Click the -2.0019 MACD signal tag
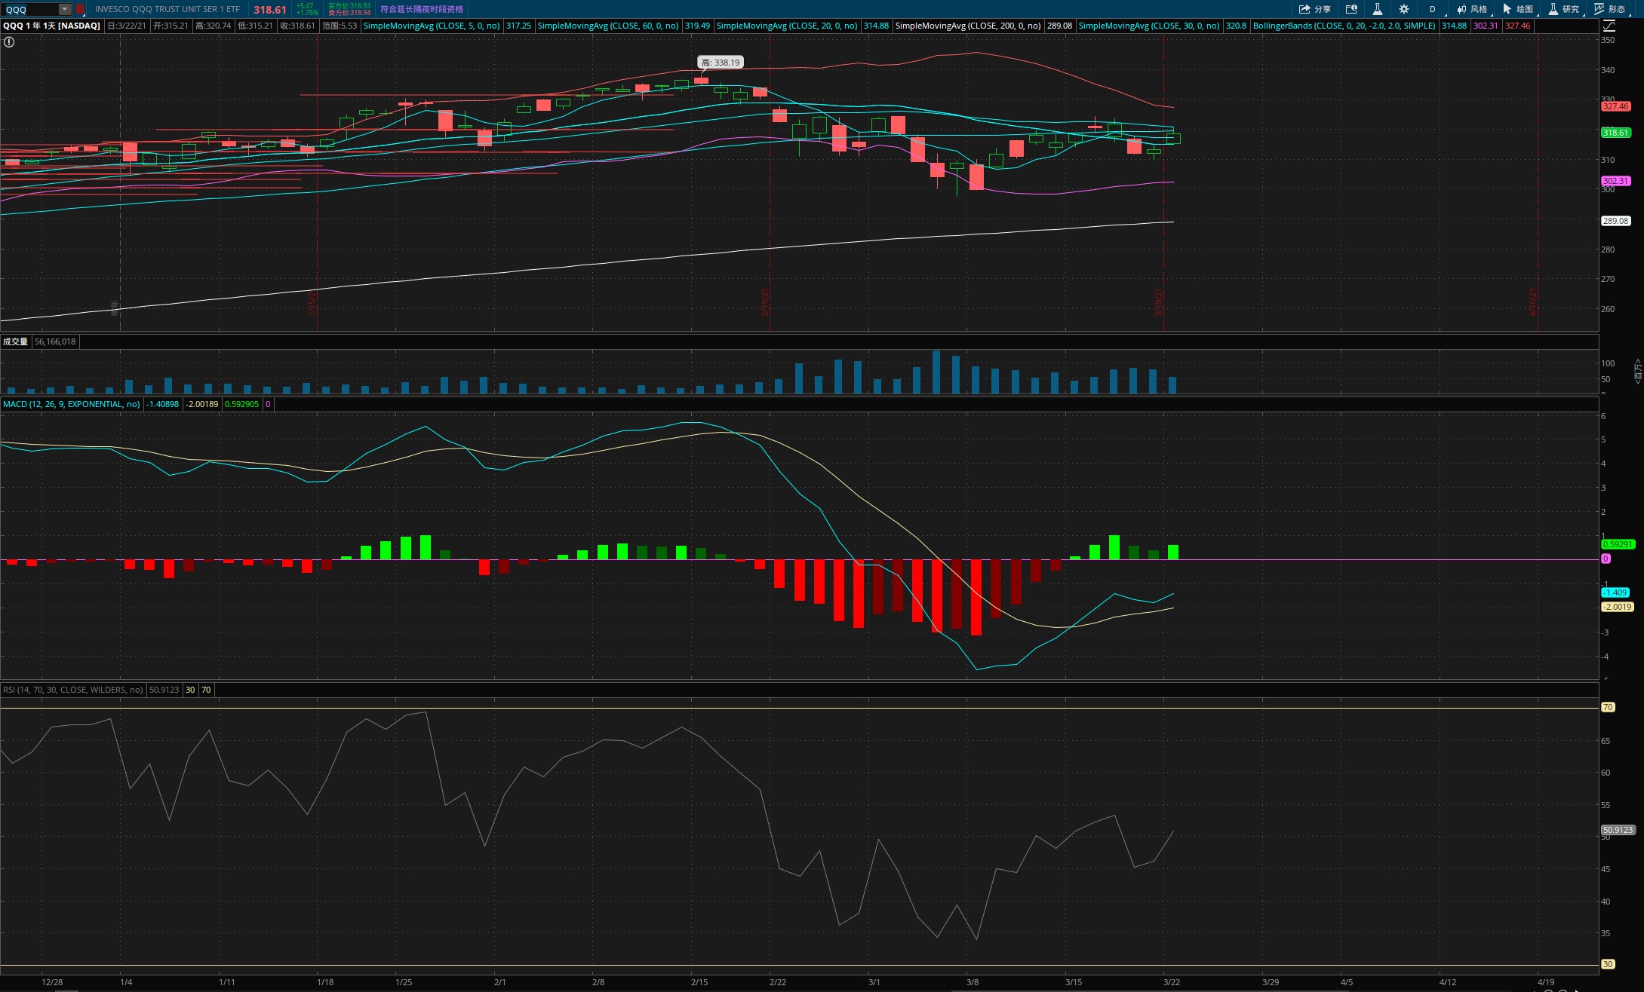The image size is (1644, 992). (1617, 607)
